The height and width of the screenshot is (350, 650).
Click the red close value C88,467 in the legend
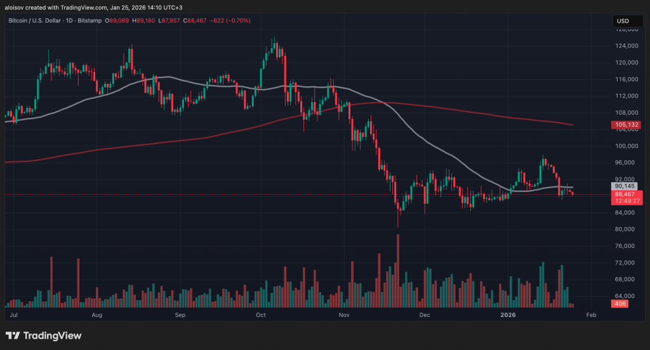(x=196, y=21)
